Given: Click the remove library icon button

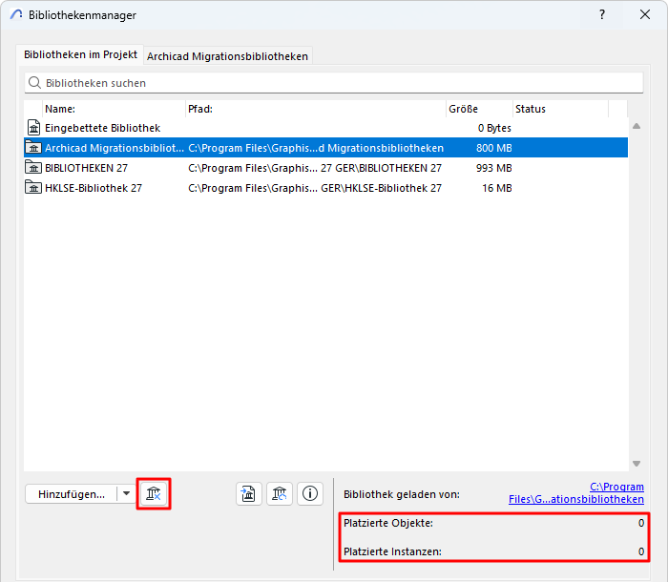Looking at the screenshot, I should 154,494.
